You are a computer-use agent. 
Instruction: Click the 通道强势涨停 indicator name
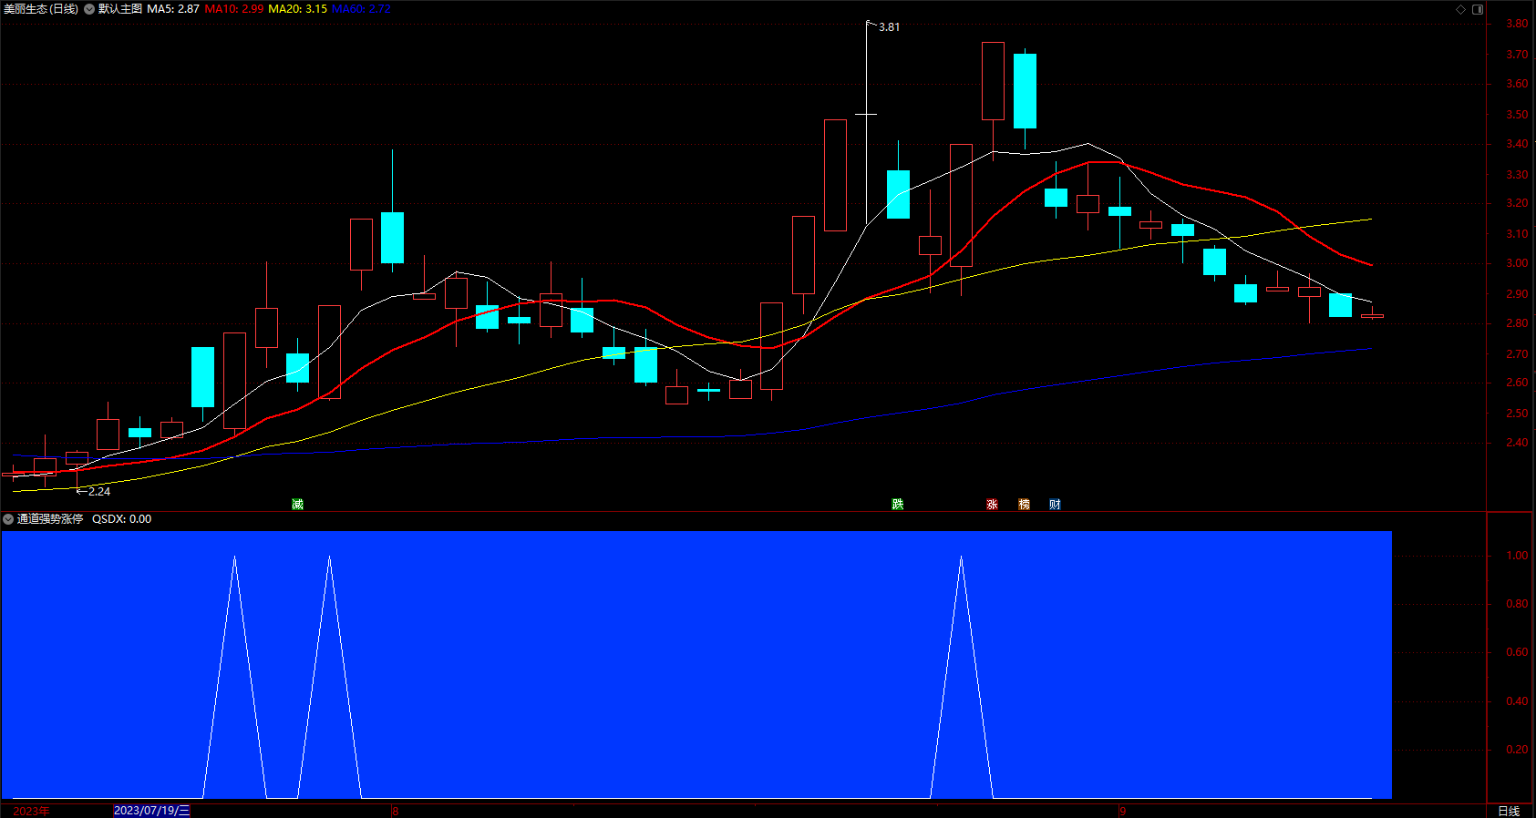tap(50, 519)
